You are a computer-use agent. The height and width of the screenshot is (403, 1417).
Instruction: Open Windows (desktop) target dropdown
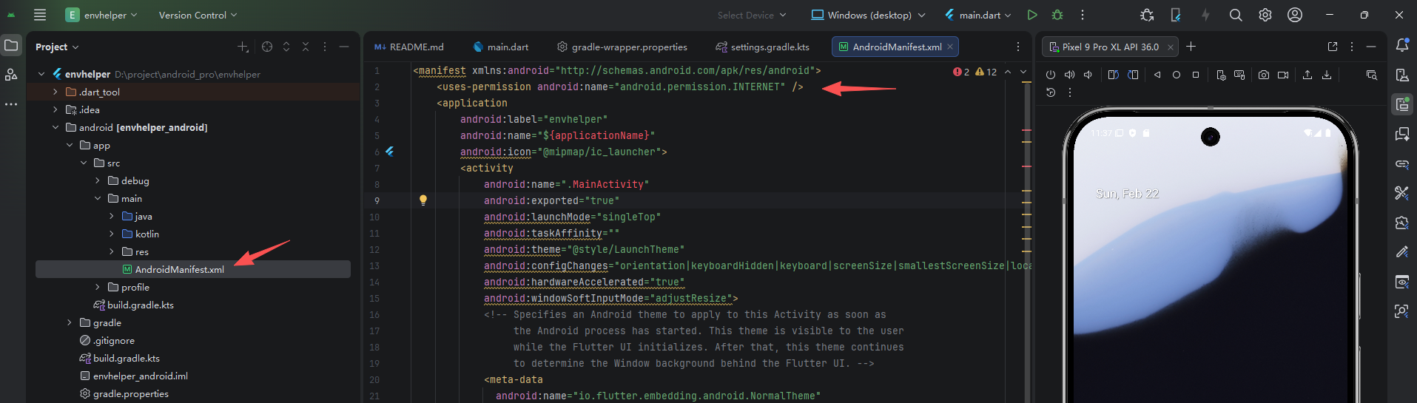pos(869,15)
